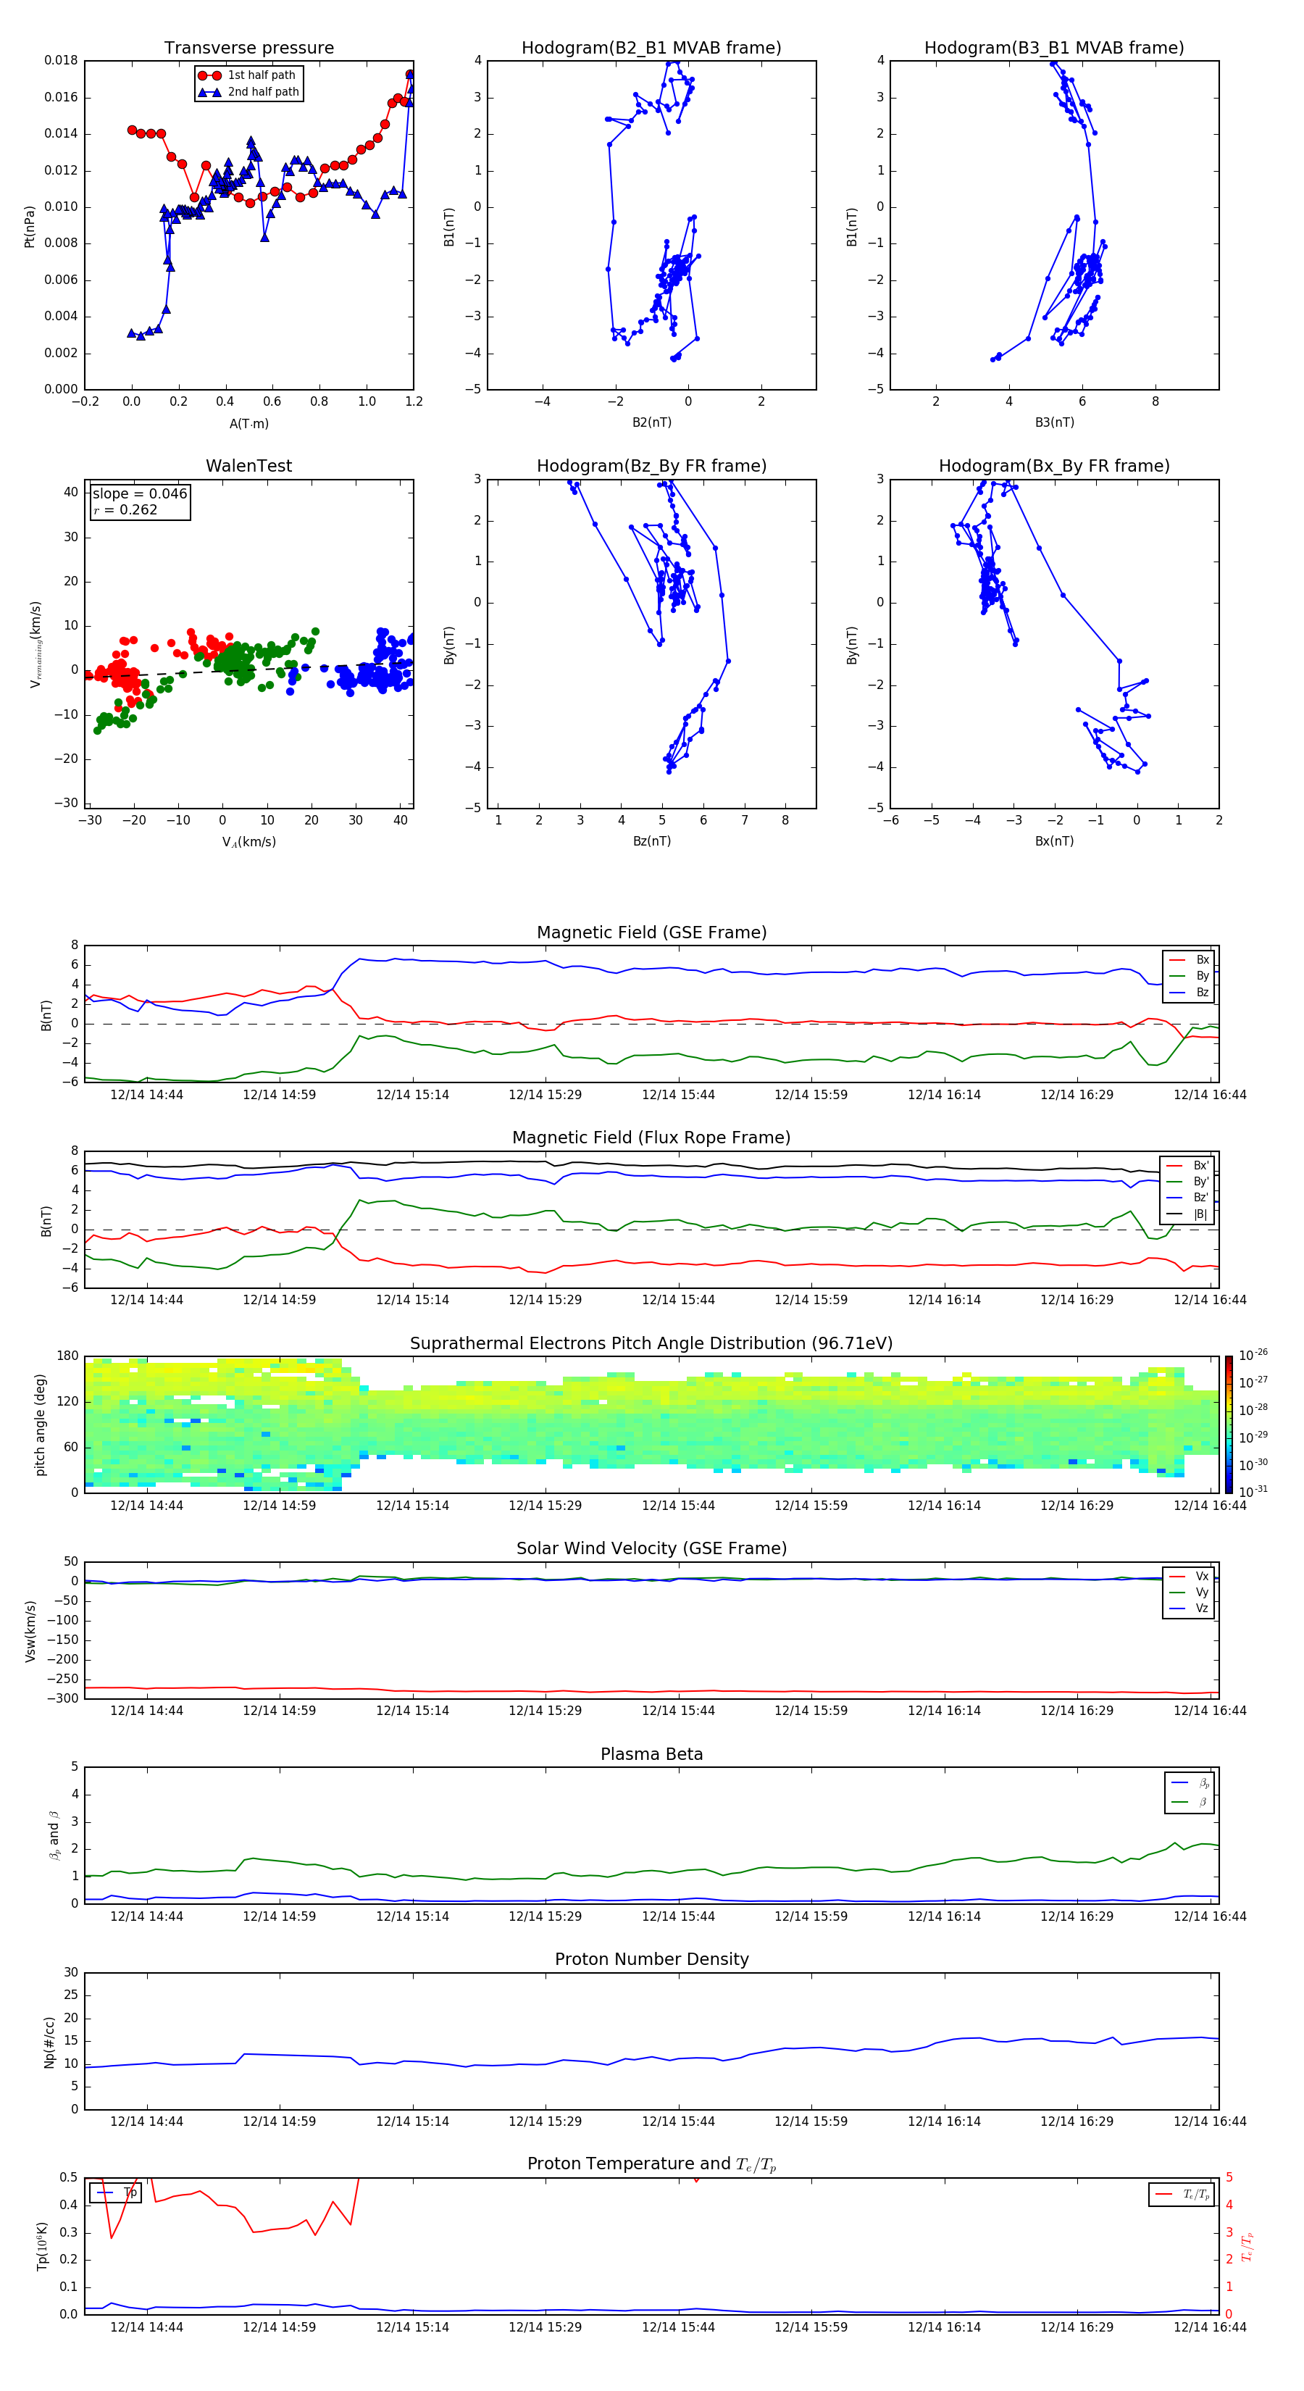The width and height of the screenshot is (1304, 2391).
Task: Click the "Hodogram(B2_B1 MVAB frame)" title
Action: (651, 47)
